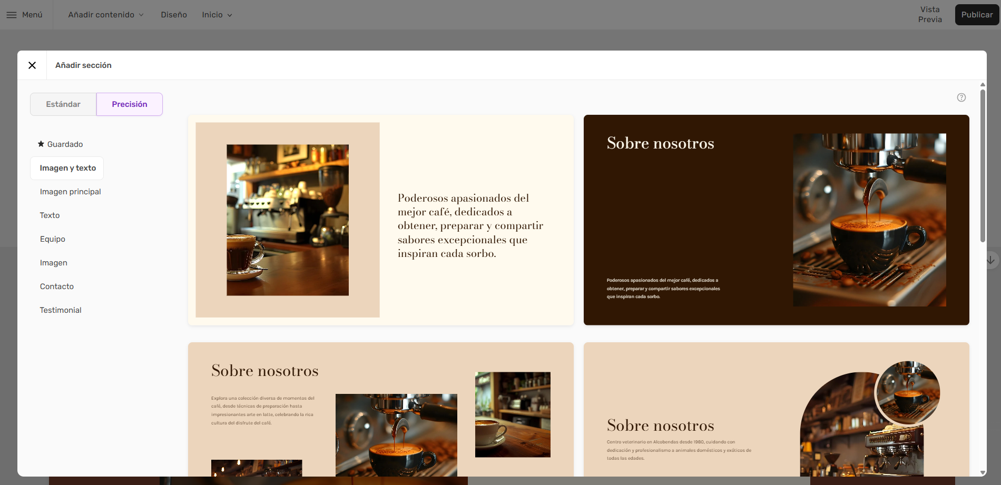Select the Contacto category

[x=56, y=286]
